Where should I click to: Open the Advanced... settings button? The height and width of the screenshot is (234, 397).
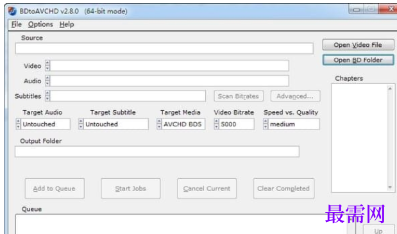click(295, 96)
